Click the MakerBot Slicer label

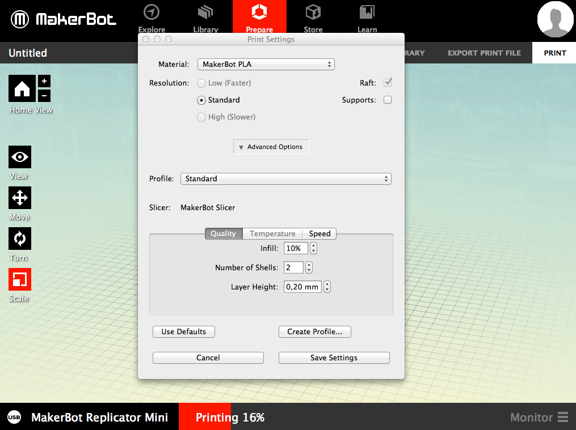click(208, 207)
